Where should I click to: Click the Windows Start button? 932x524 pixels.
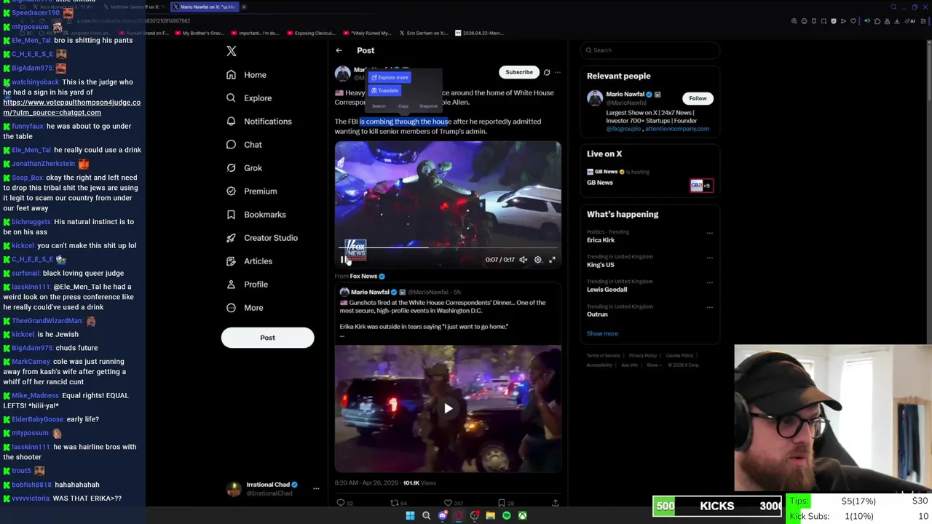coord(410,516)
